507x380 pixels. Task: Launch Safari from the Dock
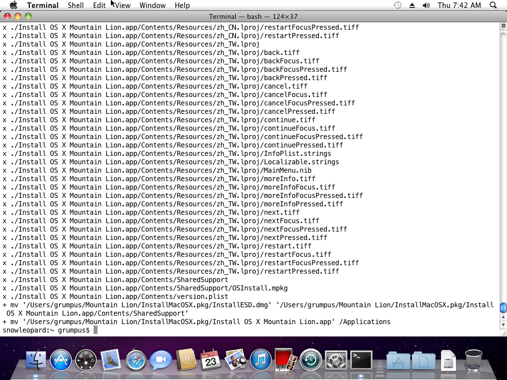[136, 360]
